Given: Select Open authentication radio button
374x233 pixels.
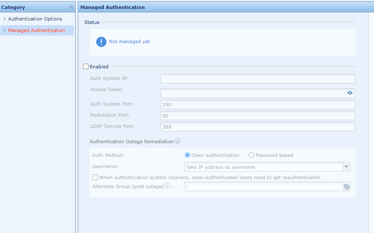Looking at the screenshot, I should [187, 155].
